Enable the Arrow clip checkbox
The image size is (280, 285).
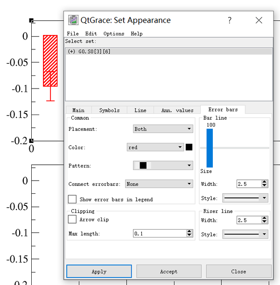click(x=72, y=219)
